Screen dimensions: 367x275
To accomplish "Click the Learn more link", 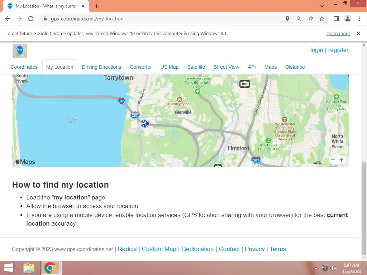I will click(x=338, y=33).
